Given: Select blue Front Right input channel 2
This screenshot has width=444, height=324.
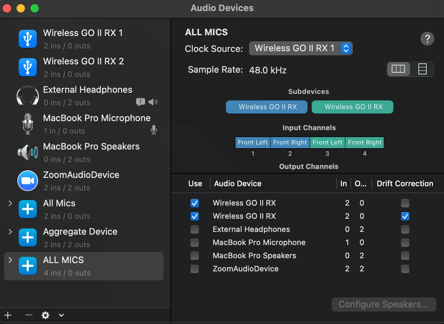Looking at the screenshot, I should [290, 142].
